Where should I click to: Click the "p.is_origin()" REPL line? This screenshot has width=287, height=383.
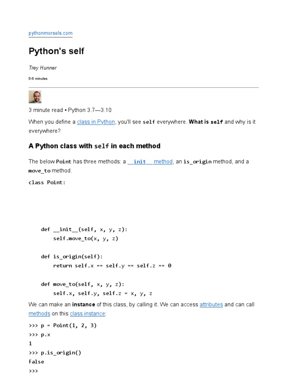coord(55,352)
